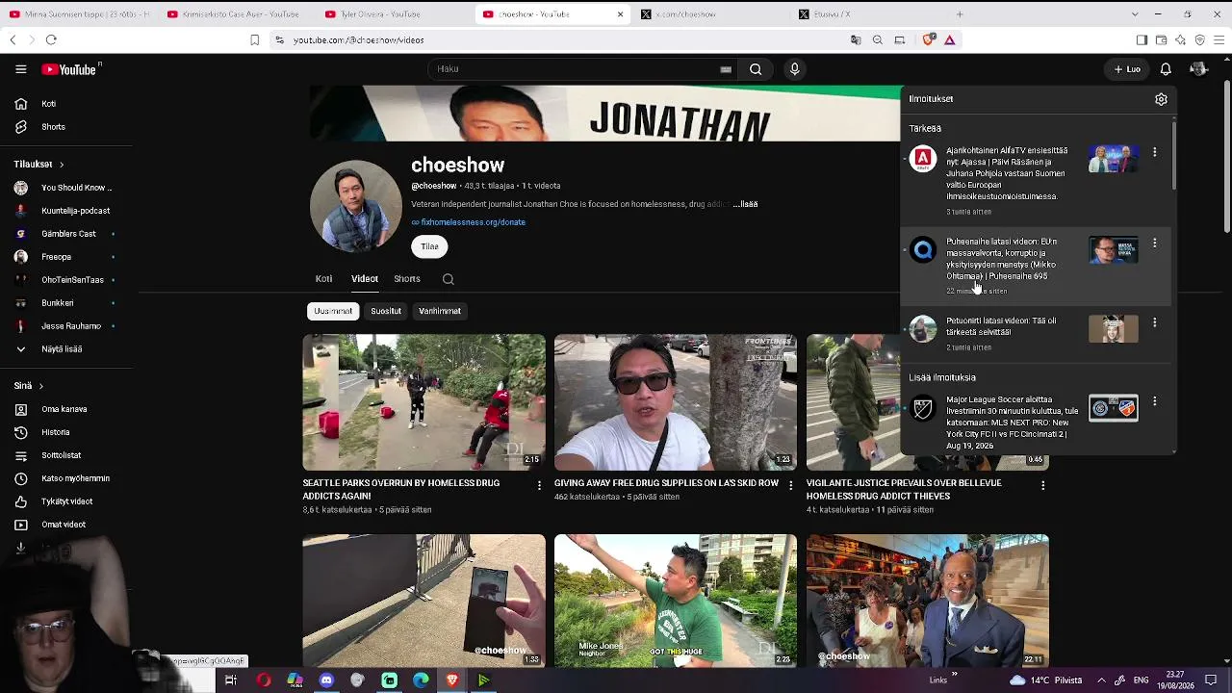
Task: Search within the choeshow channel
Action: click(x=449, y=279)
